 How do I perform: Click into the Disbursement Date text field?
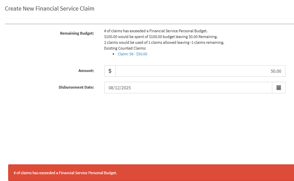point(188,88)
